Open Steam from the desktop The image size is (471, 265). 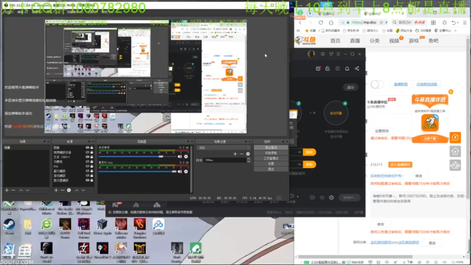9,226
